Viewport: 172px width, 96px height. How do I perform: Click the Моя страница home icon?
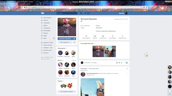click(42, 18)
